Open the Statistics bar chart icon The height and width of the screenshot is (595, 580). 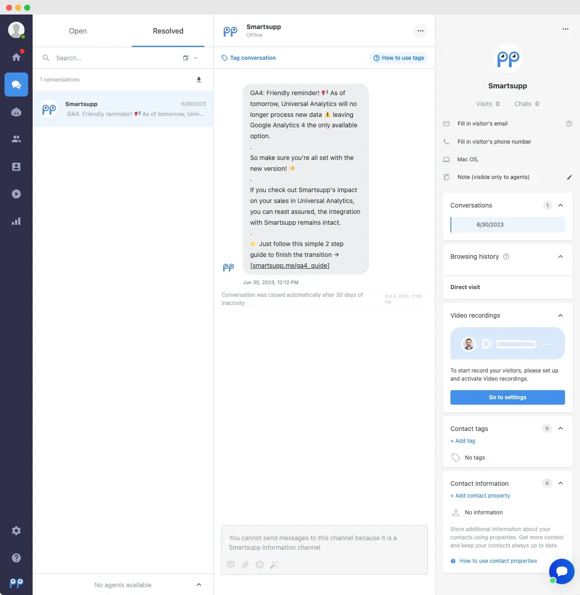click(x=16, y=222)
